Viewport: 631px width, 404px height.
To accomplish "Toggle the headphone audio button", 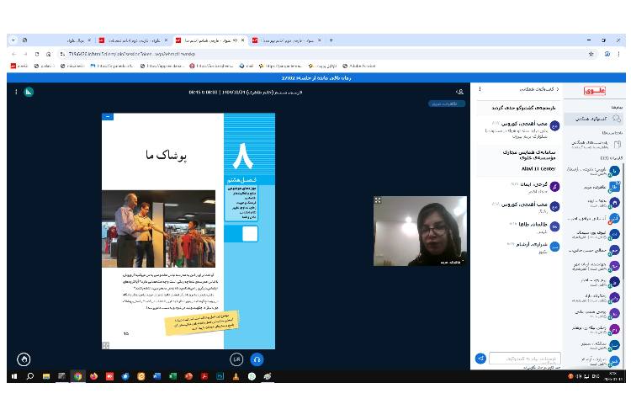I will 257,359.
